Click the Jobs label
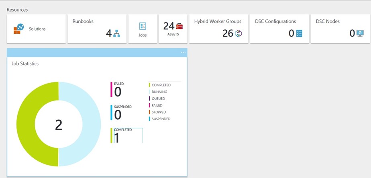The width and height of the screenshot is (371, 178). (x=143, y=35)
